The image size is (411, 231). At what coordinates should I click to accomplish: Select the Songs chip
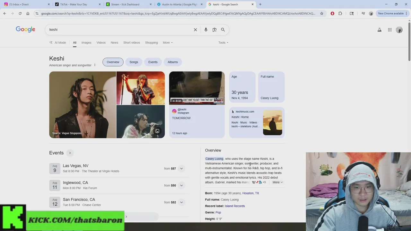coord(134,62)
